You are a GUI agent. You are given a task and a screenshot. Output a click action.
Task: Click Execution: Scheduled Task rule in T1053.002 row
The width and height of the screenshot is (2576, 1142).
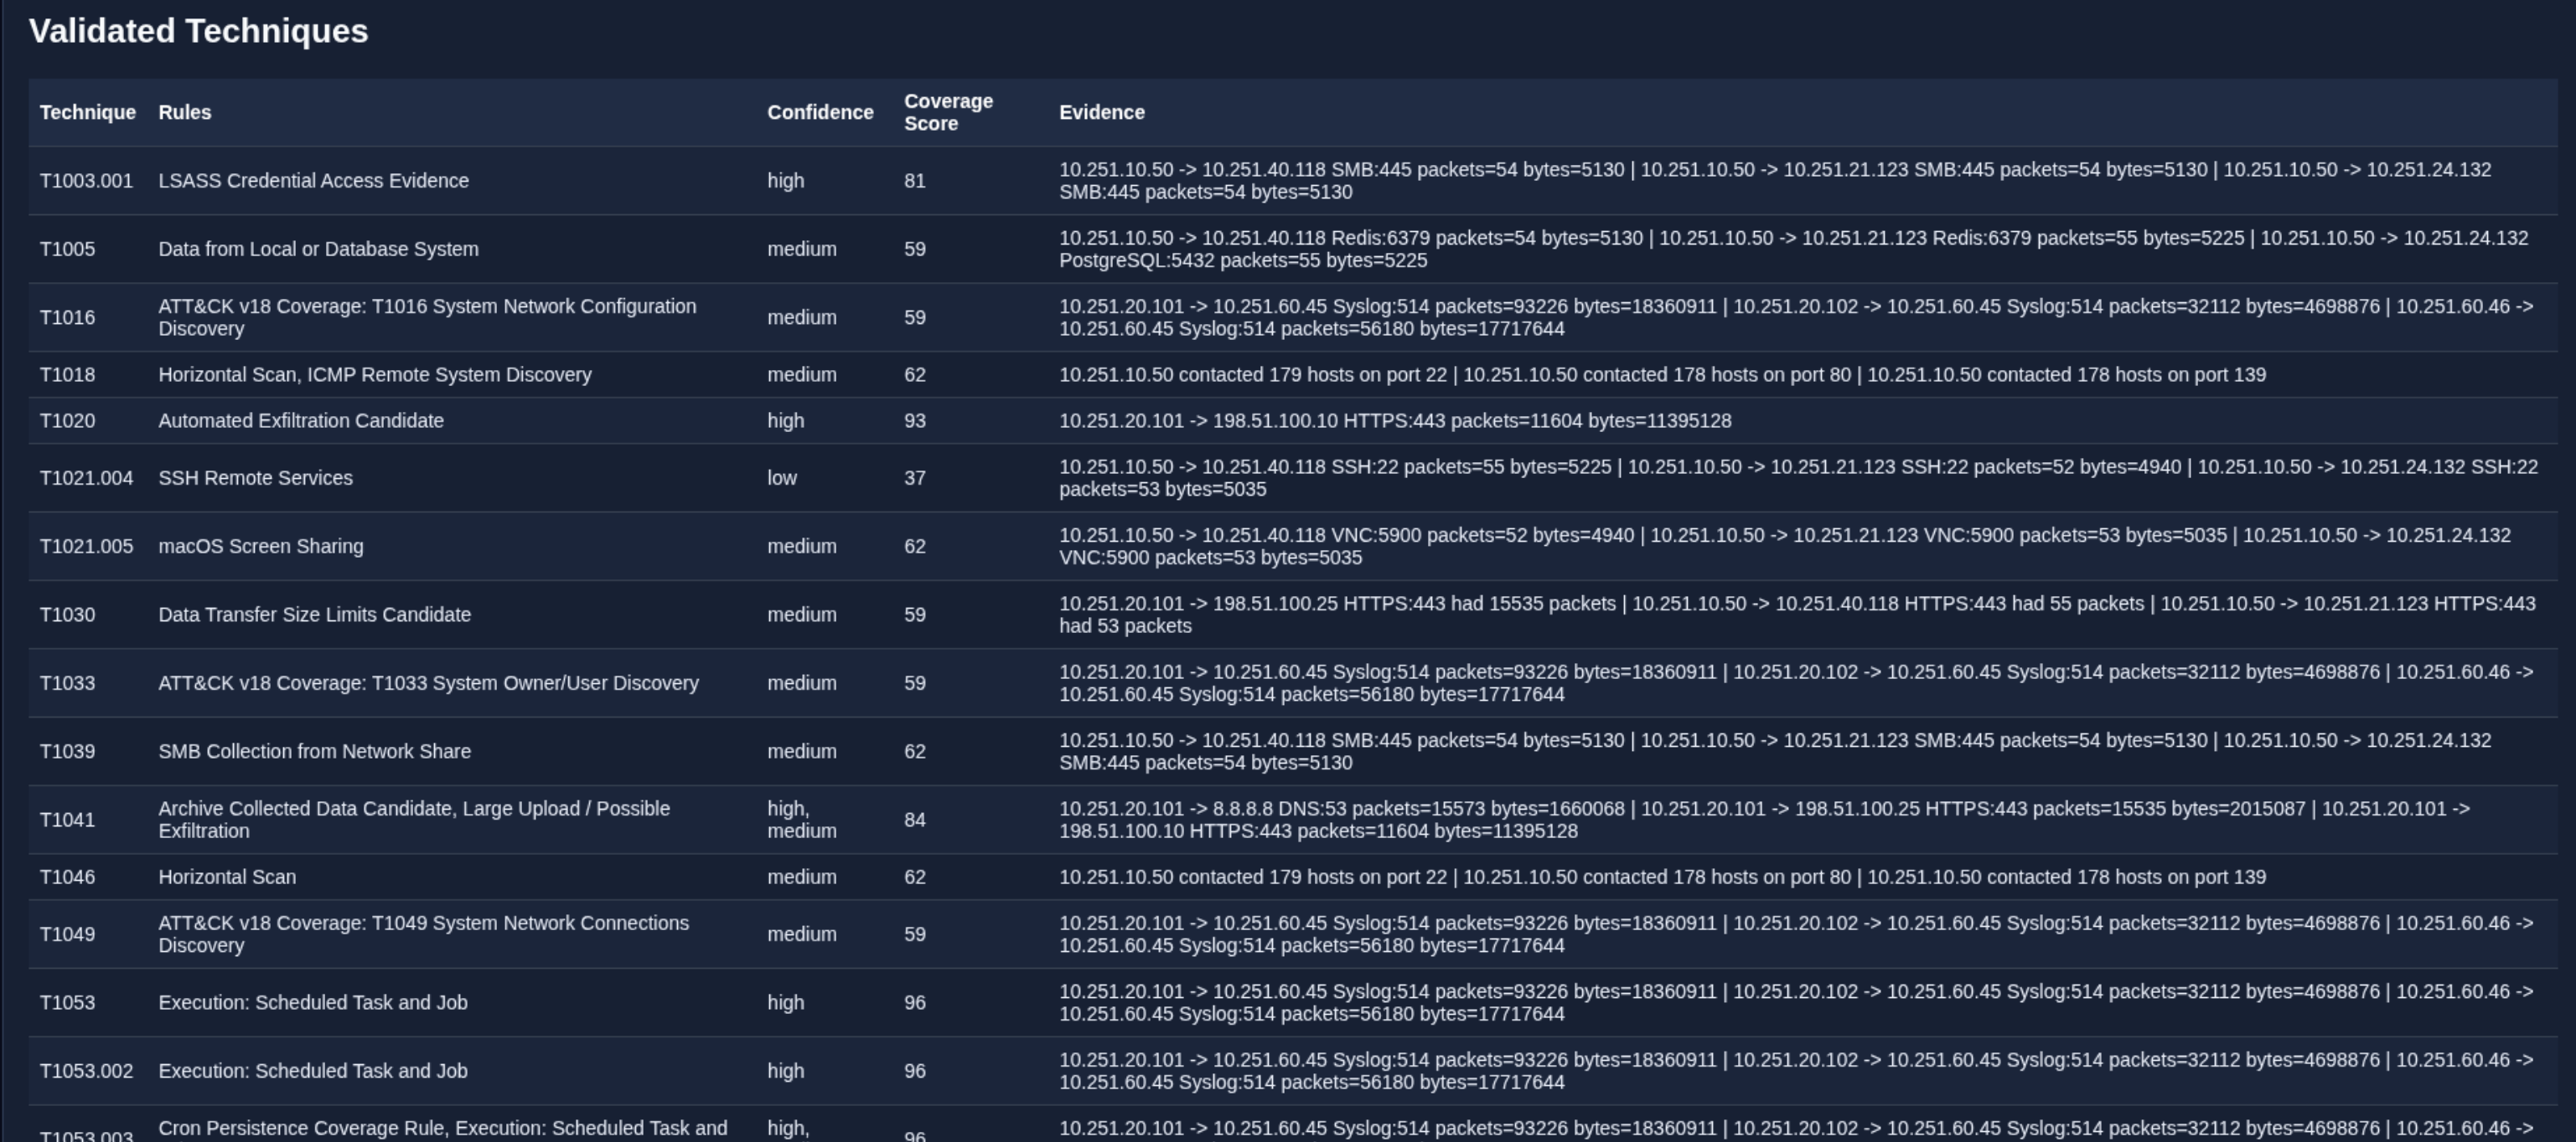[x=312, y=1071]
